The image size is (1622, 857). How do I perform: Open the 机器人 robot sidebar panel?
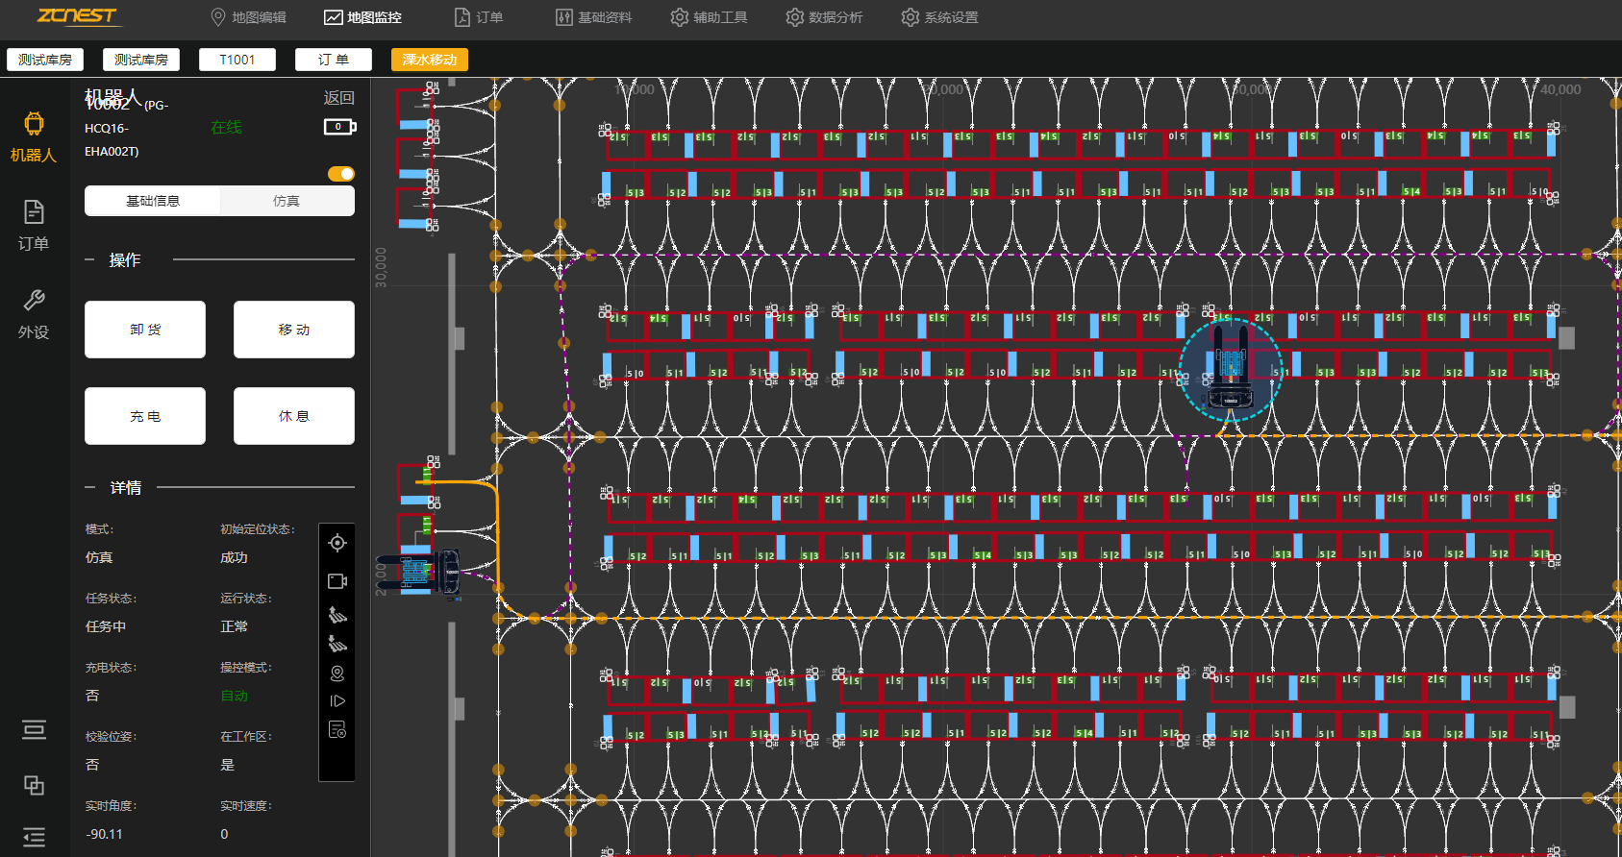click(34, 137)
